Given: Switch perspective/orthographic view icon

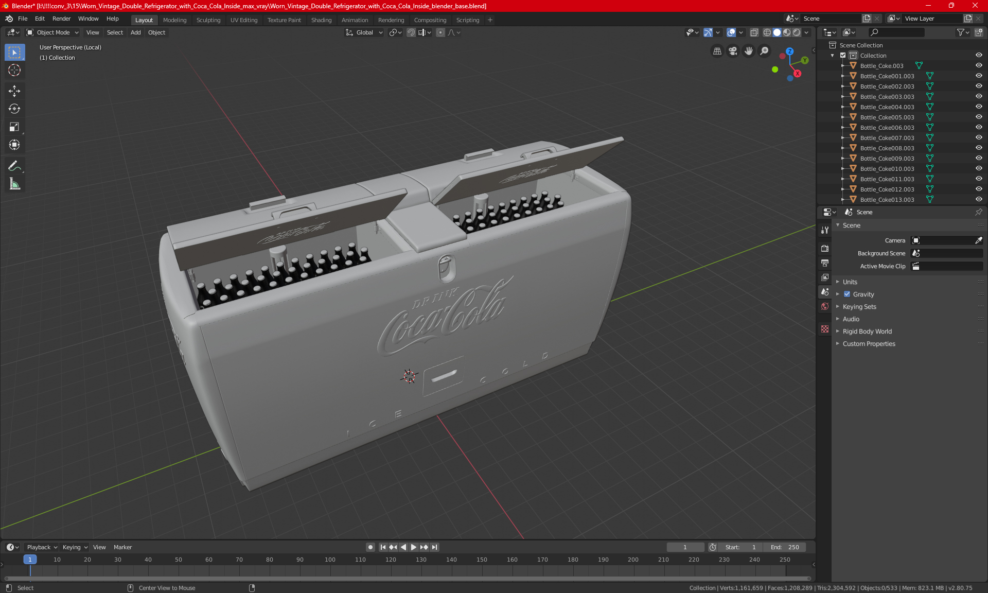Looking at the screenshot, I should click(717, 51).
